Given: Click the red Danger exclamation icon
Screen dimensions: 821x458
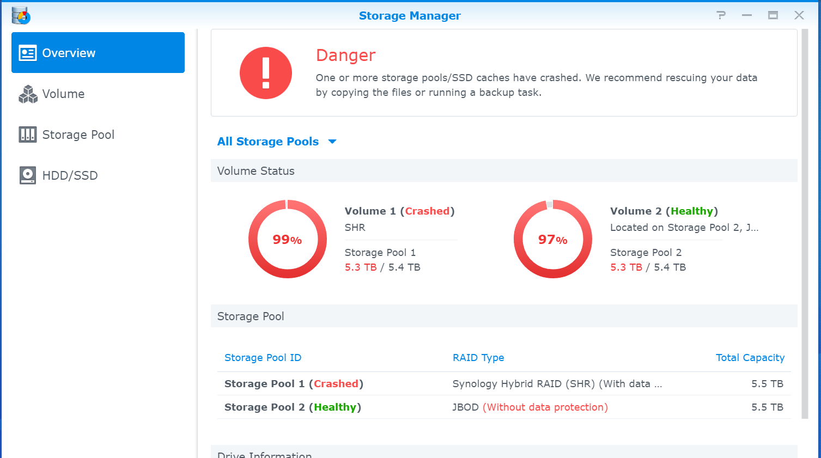Looking at the screenshot, I should point(266,73).
